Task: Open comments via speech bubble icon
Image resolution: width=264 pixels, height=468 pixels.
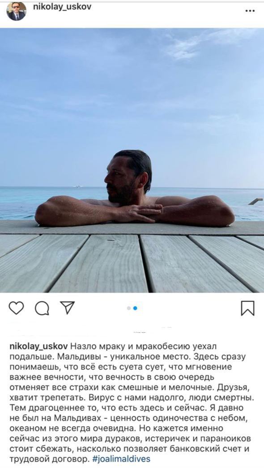Action: [42, 308]
